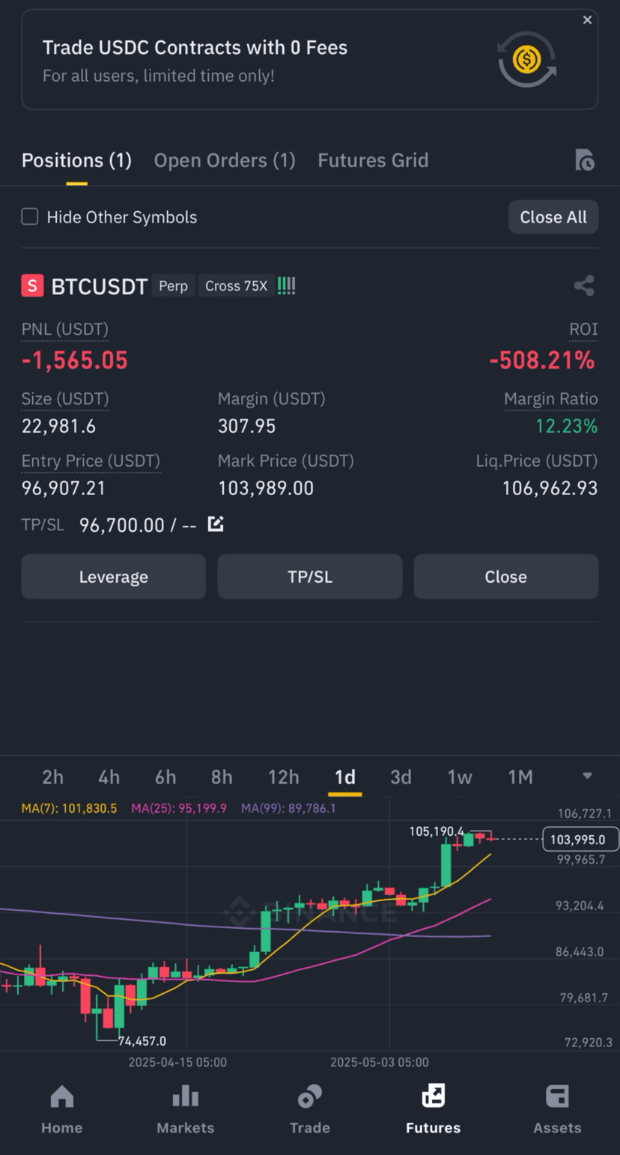Edit TP/SL with the pencil icon

click(x=216, y=524)
